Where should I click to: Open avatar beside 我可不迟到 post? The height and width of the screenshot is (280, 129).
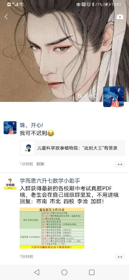coord(10,128)
